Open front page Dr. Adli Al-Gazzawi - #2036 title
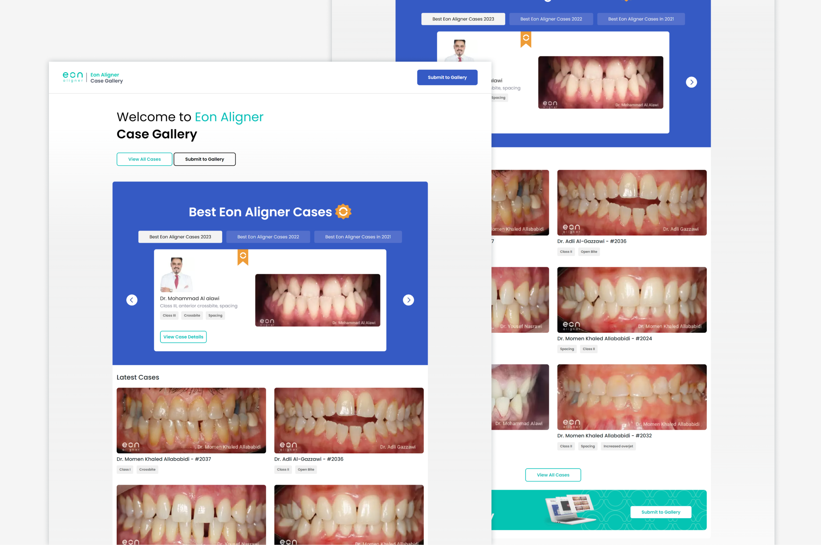The height and width of the screenshot is (545, 821). pos(309,459)
